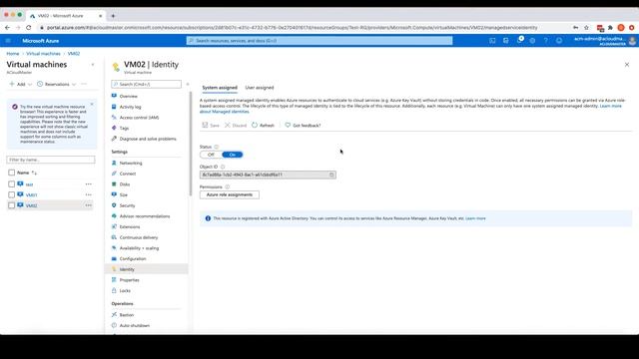The width and height of the screenshot is (639, 359).
Task: Open more toolbar options in Virtual machines
Action: tap(84, 84)
